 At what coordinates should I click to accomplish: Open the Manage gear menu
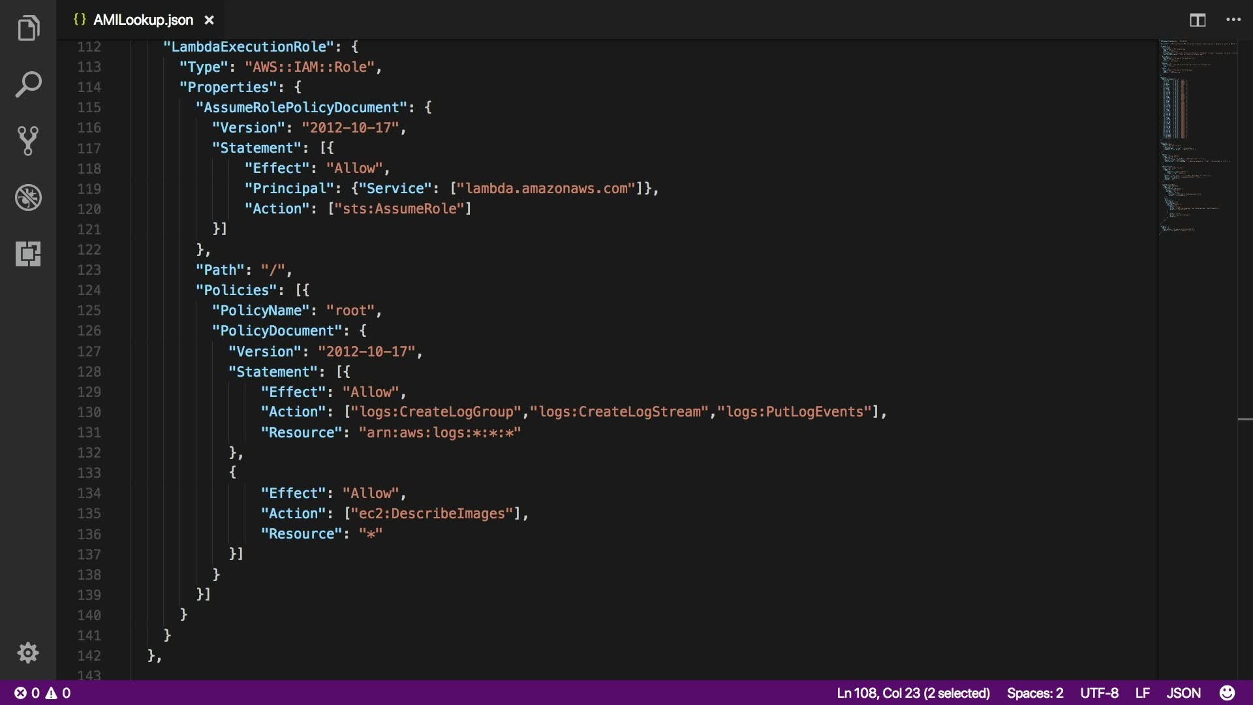[28, 653]
